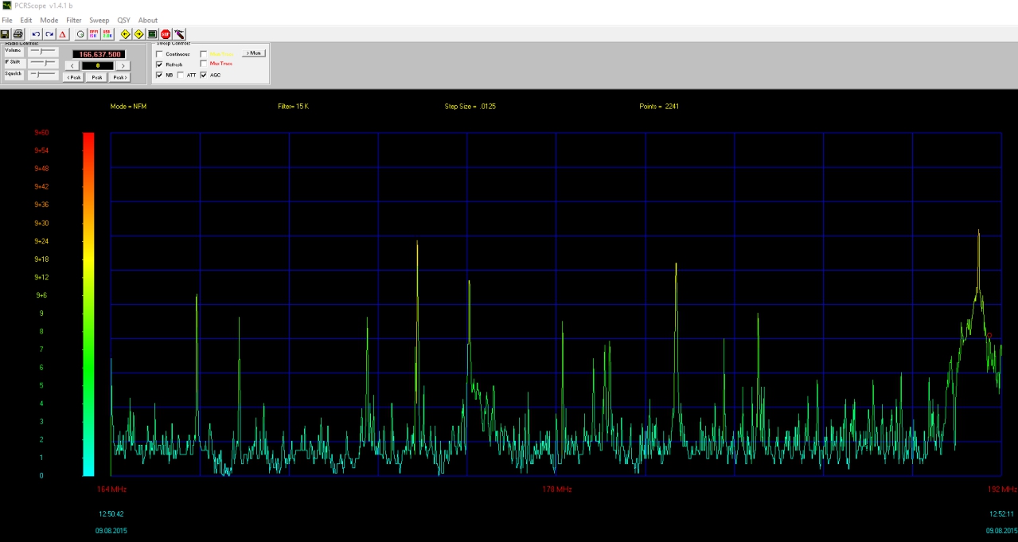Toggle the NB noise blanker checkbox
The image size is (1018, 542).
159,75
